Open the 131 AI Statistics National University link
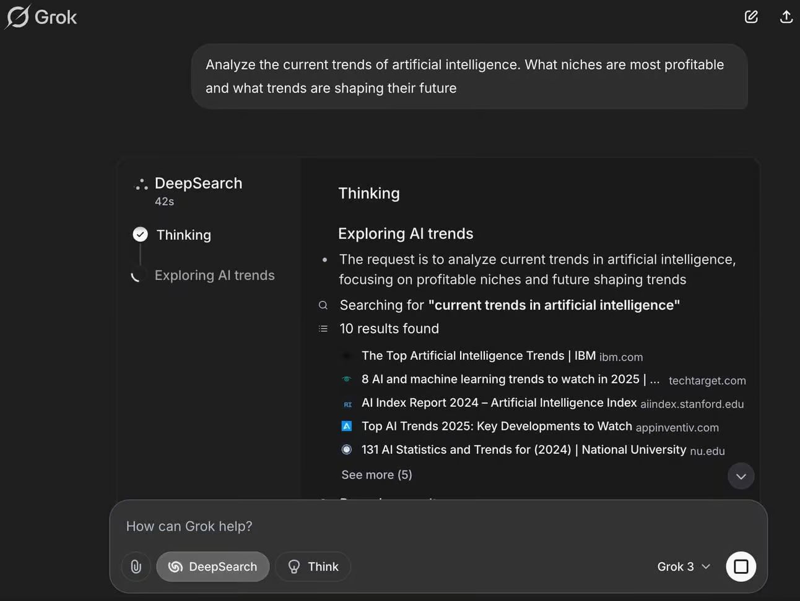The height and width of the screenshot is (601, 800). [523, 450]
